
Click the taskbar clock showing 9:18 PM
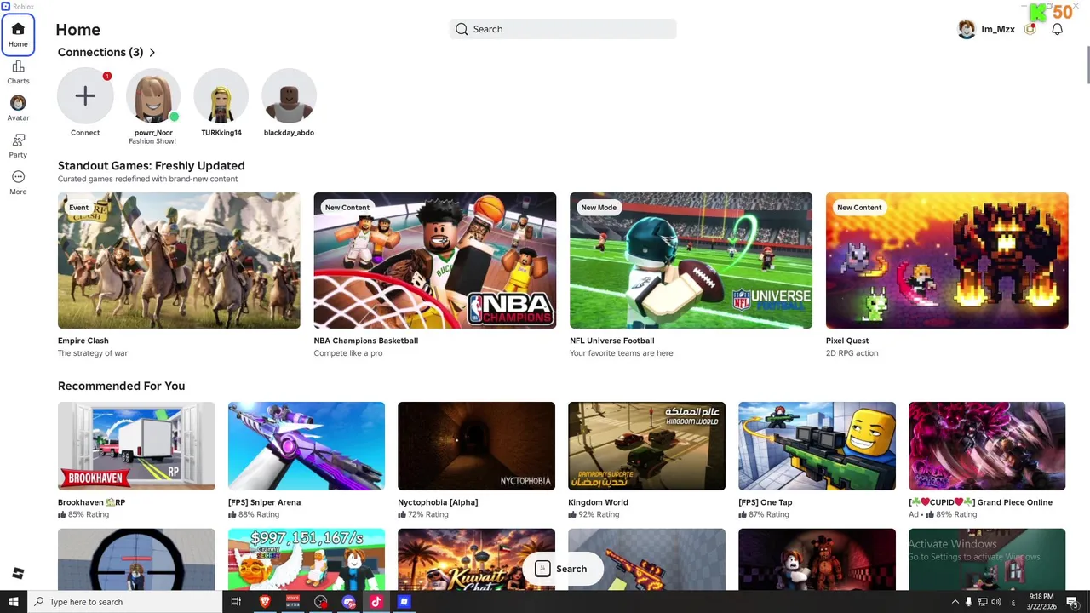1041,602
